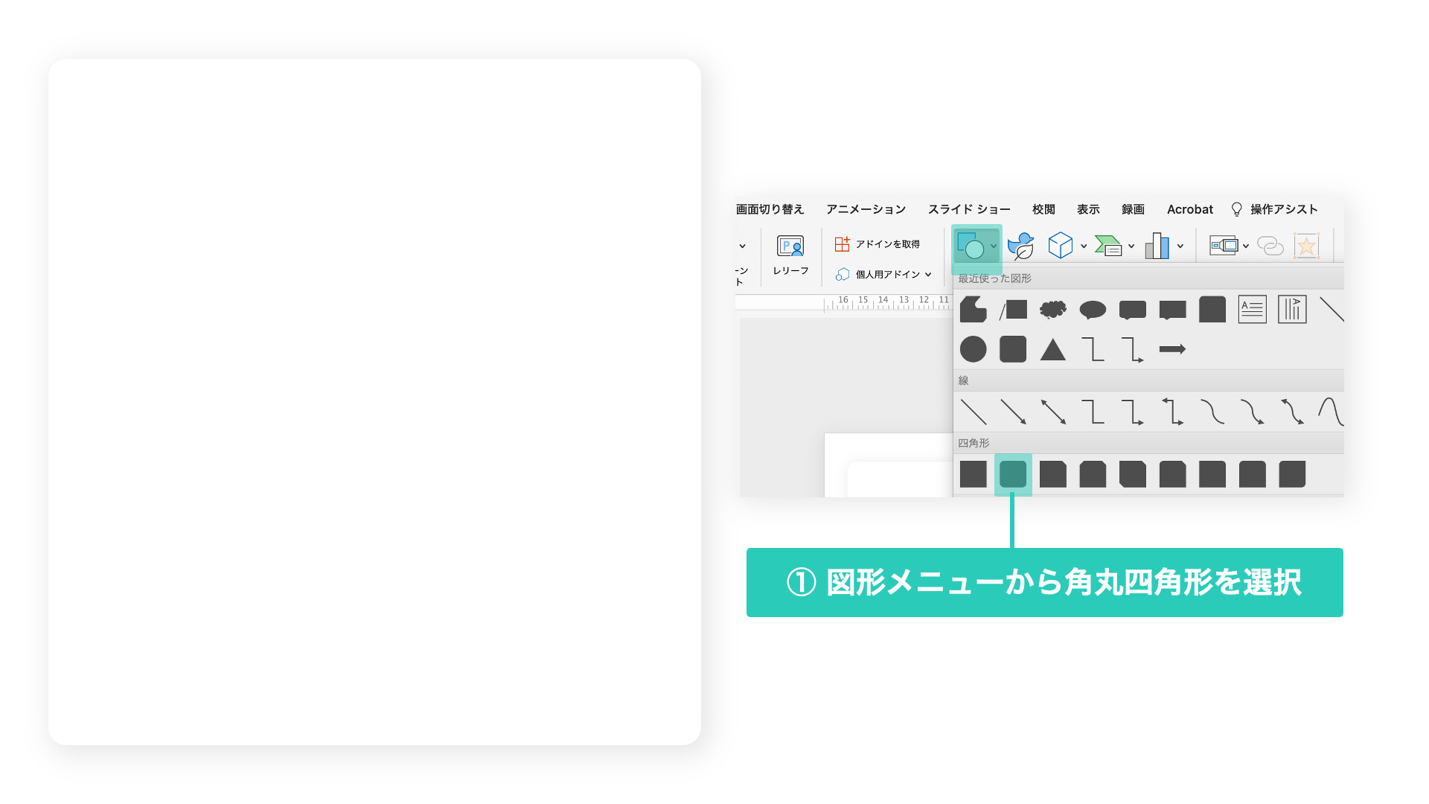The image size is (1429, 804).
Task: Expand the SmartArt dropdown arrow
Action: pos(1131,246)
